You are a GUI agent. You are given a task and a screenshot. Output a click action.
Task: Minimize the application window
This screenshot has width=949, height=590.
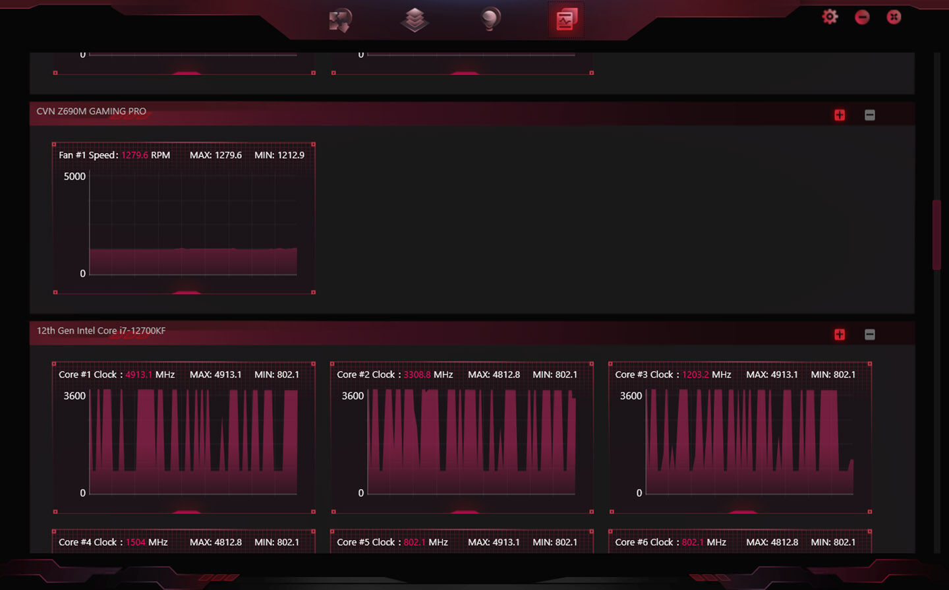coord(862,17)
